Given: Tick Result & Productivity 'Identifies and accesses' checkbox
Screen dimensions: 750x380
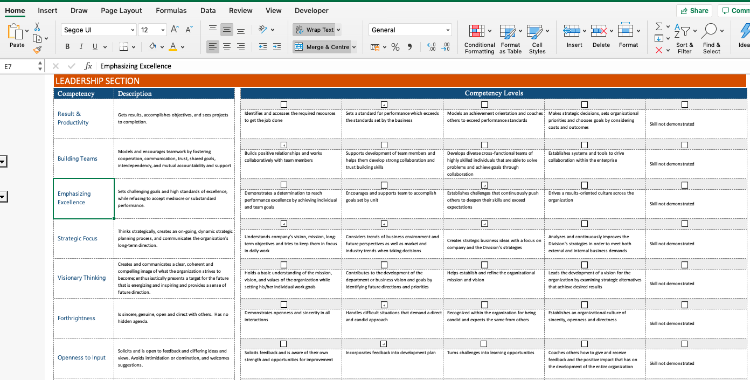Looking at the screenshot, I should point(284,105).
